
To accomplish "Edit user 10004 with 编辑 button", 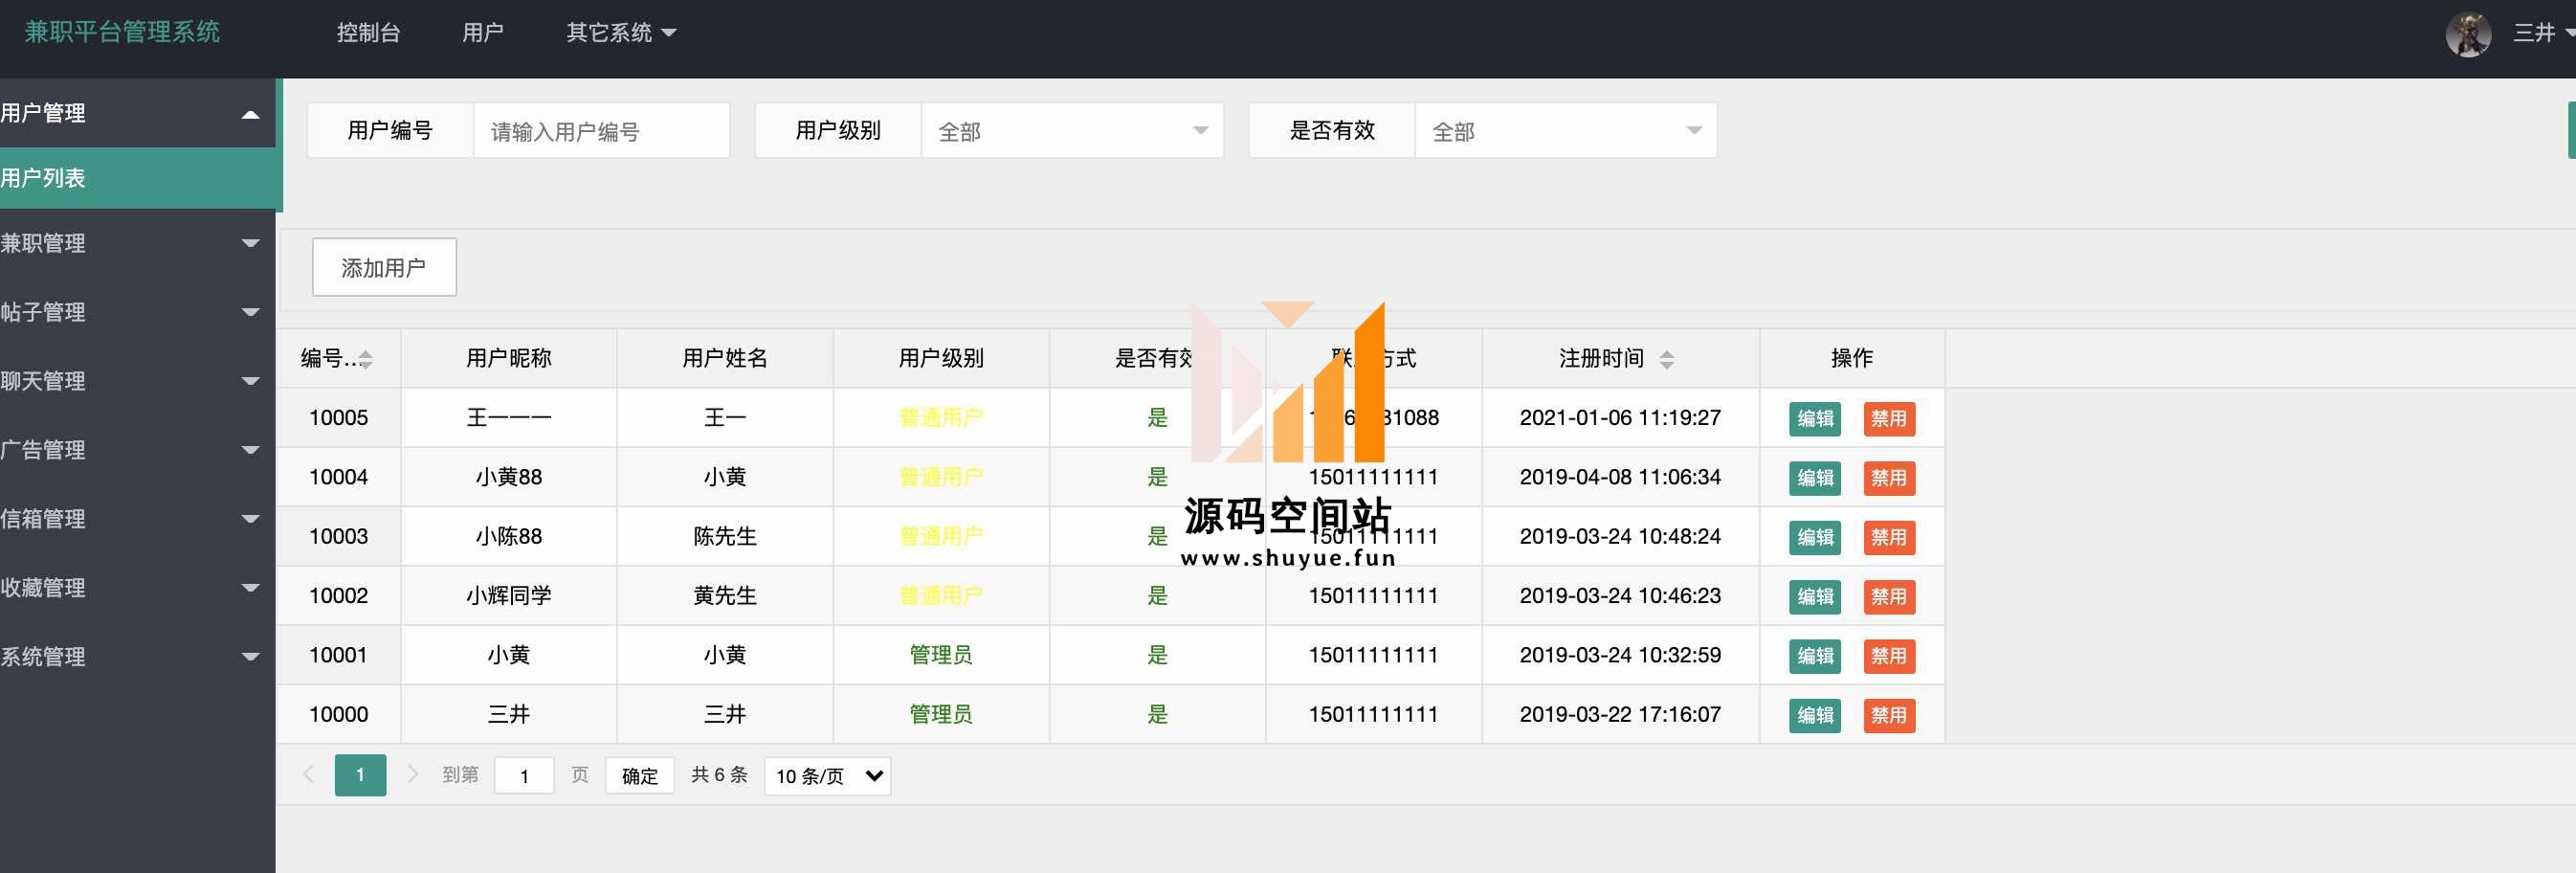I will click(1815, 478).
